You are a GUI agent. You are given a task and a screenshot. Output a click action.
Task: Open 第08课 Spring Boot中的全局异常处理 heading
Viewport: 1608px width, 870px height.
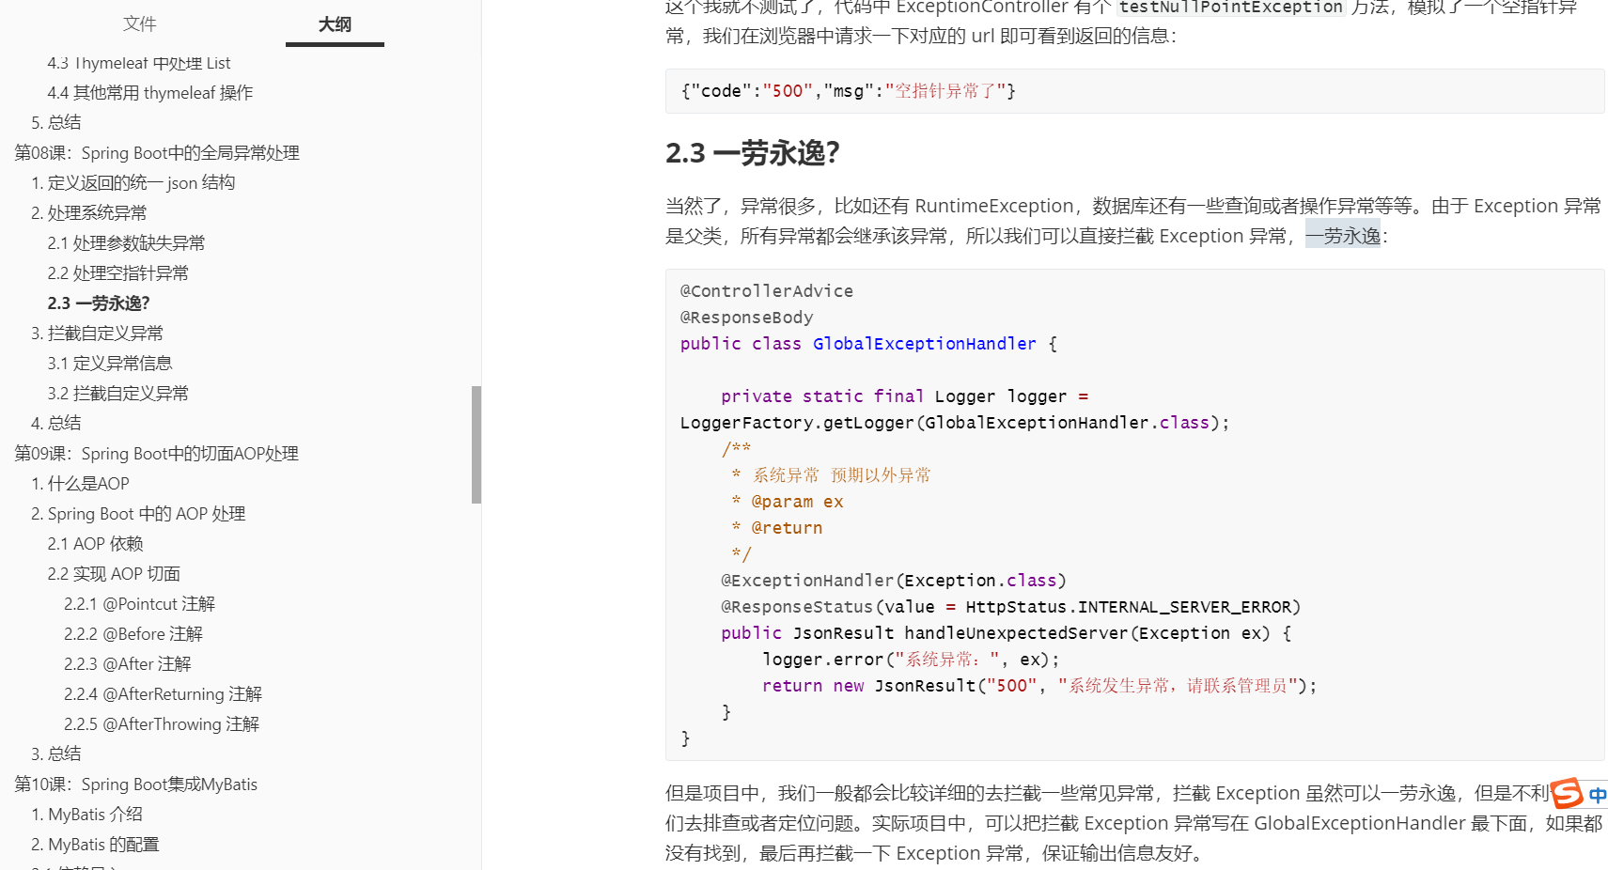pos(156,153)
